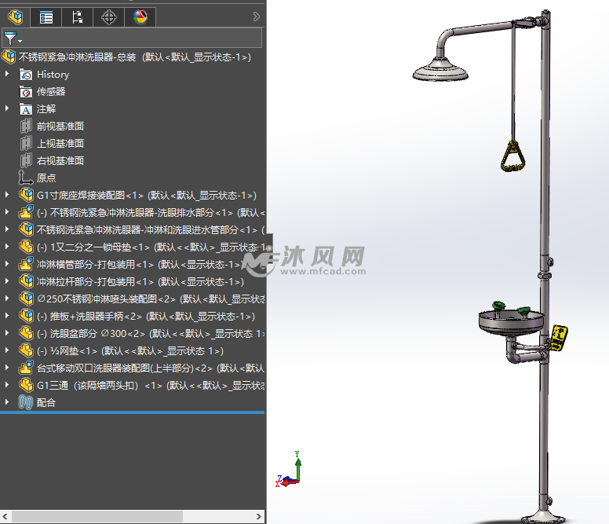Select the 传感器 sensors icon
Screen dimensions: 609x524
pos(26,92)
